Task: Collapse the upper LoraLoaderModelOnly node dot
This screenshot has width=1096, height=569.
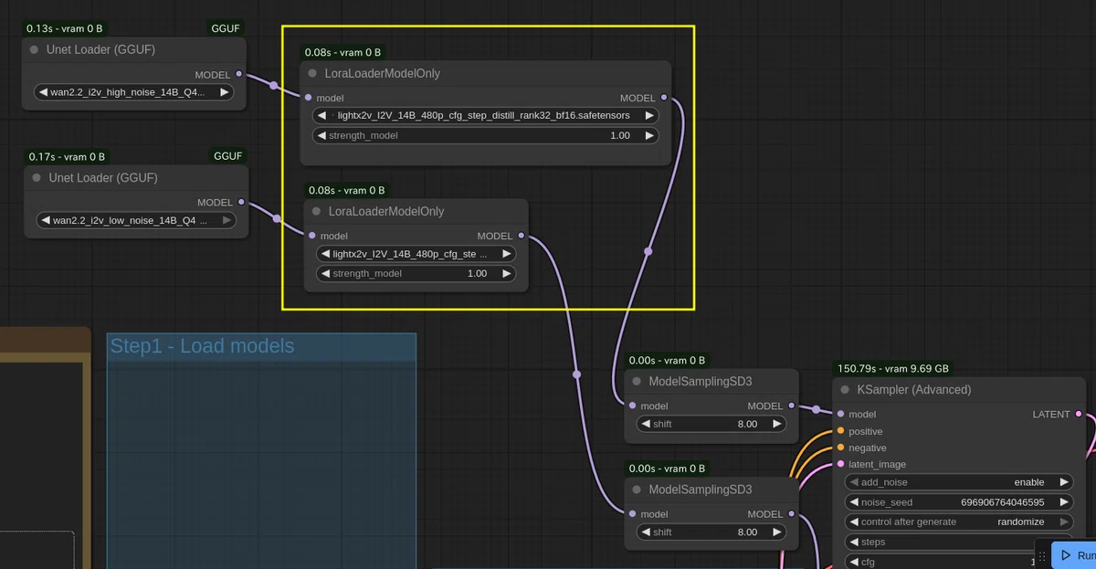Action: click(313, 73)
